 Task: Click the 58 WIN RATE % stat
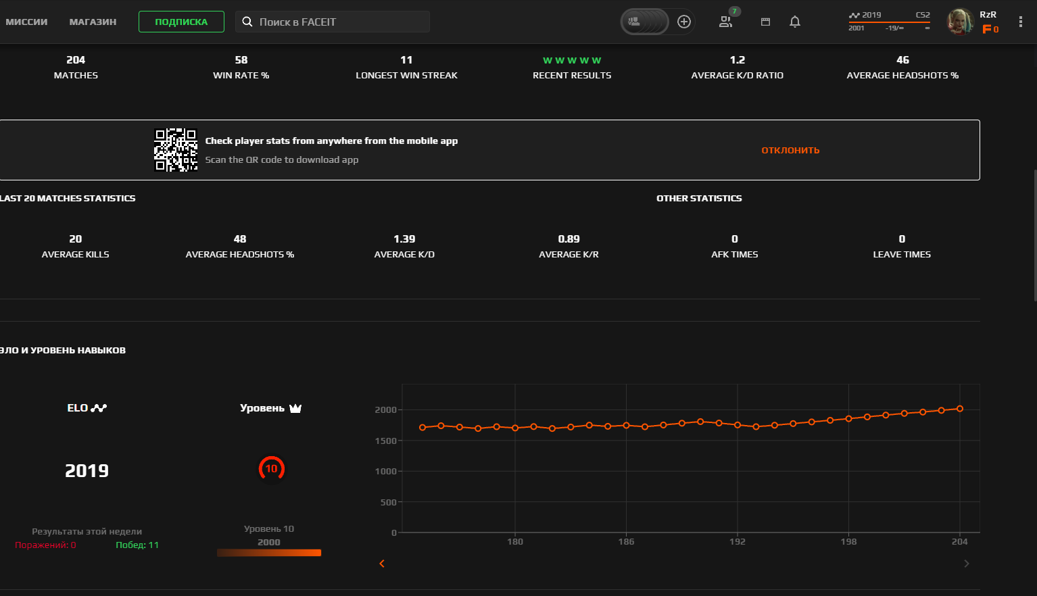click(241, 67)
